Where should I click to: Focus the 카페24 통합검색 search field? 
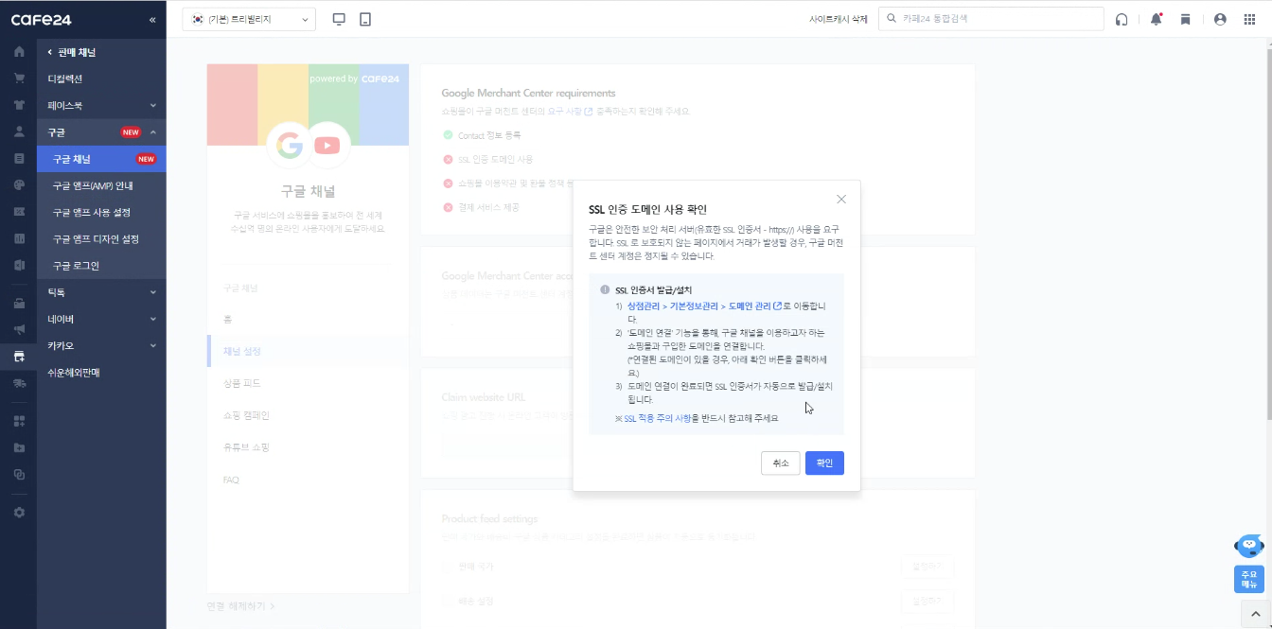pyautogui.click(x=991, y=19)
